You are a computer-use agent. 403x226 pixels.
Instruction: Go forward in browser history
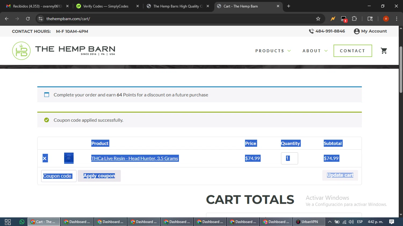17,19
